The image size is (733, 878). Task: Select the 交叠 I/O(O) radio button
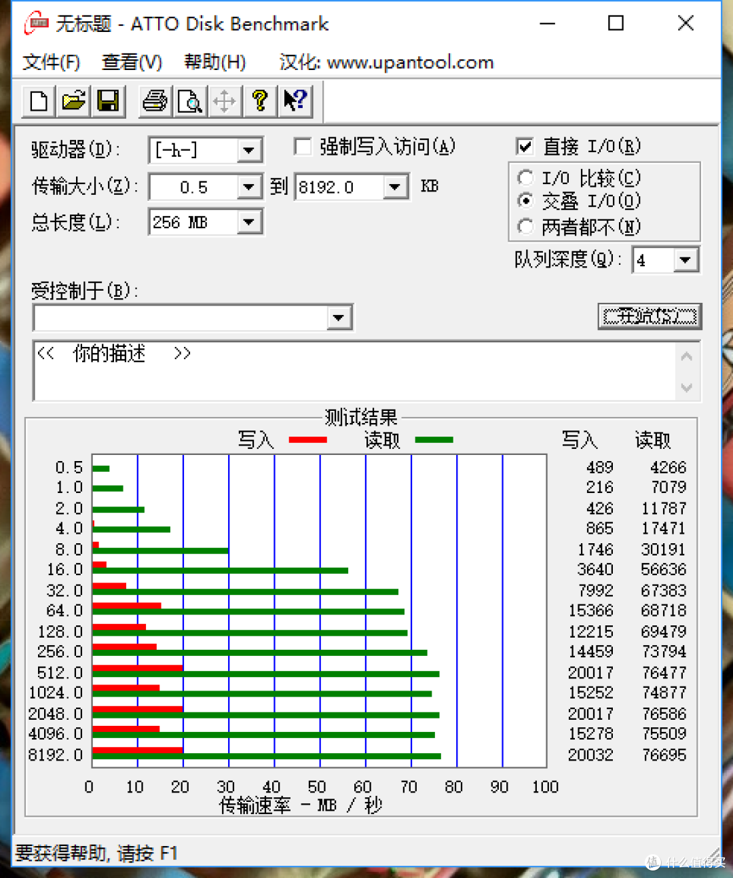pyautogui.click(x=525, y=201)
